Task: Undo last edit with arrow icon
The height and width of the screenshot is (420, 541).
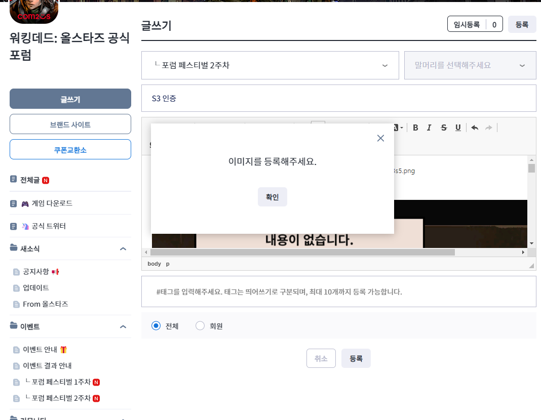Action: tap(475, 128)
